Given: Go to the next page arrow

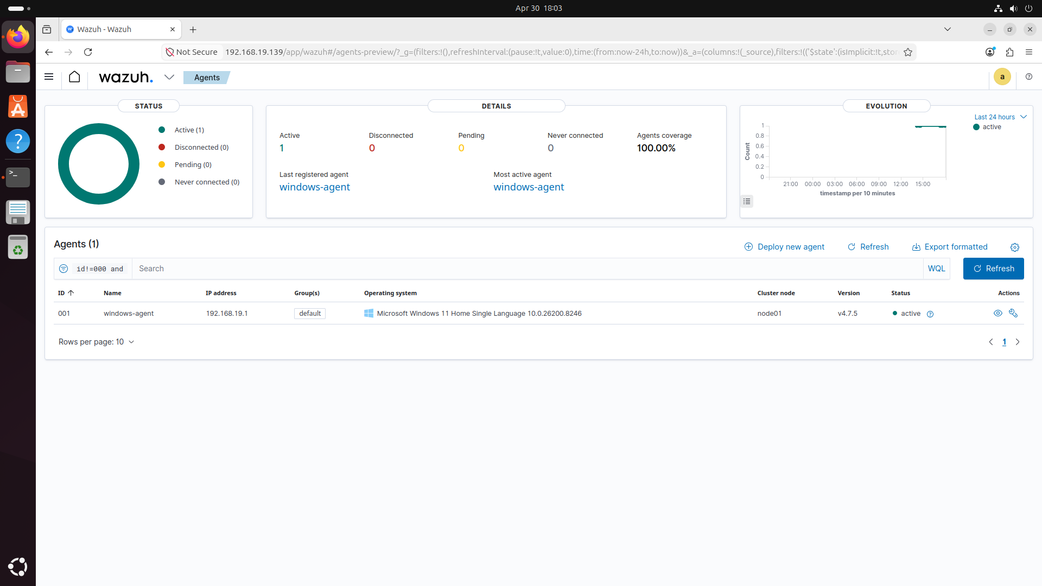Looking at the screenshot, I should (x=1018, y=342).
